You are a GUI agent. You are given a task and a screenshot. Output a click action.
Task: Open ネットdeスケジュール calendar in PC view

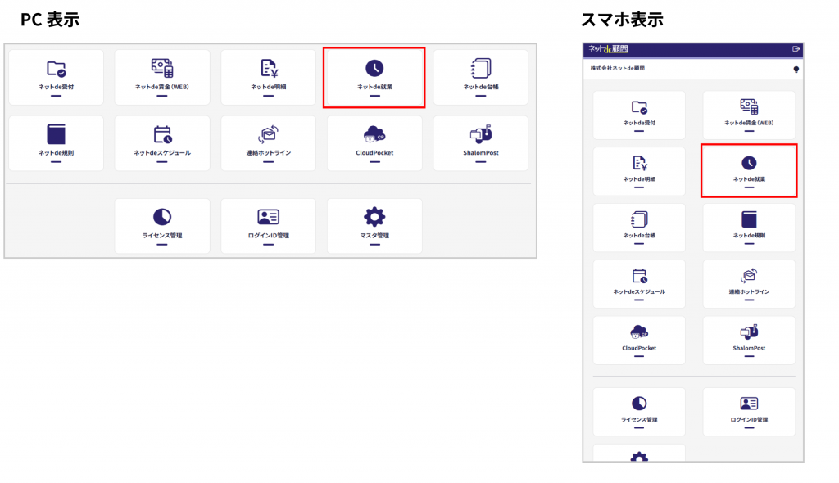click(162, 134)
